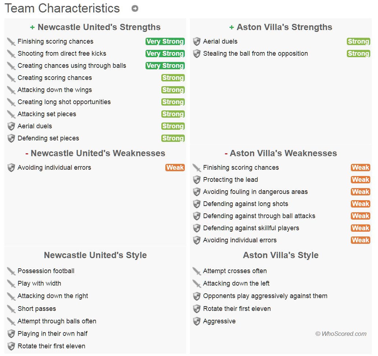The image size is (378, 356).
Task: Click Weak badge for Defending against long shots
Action: pyautogui.click(x=360, y=204)
